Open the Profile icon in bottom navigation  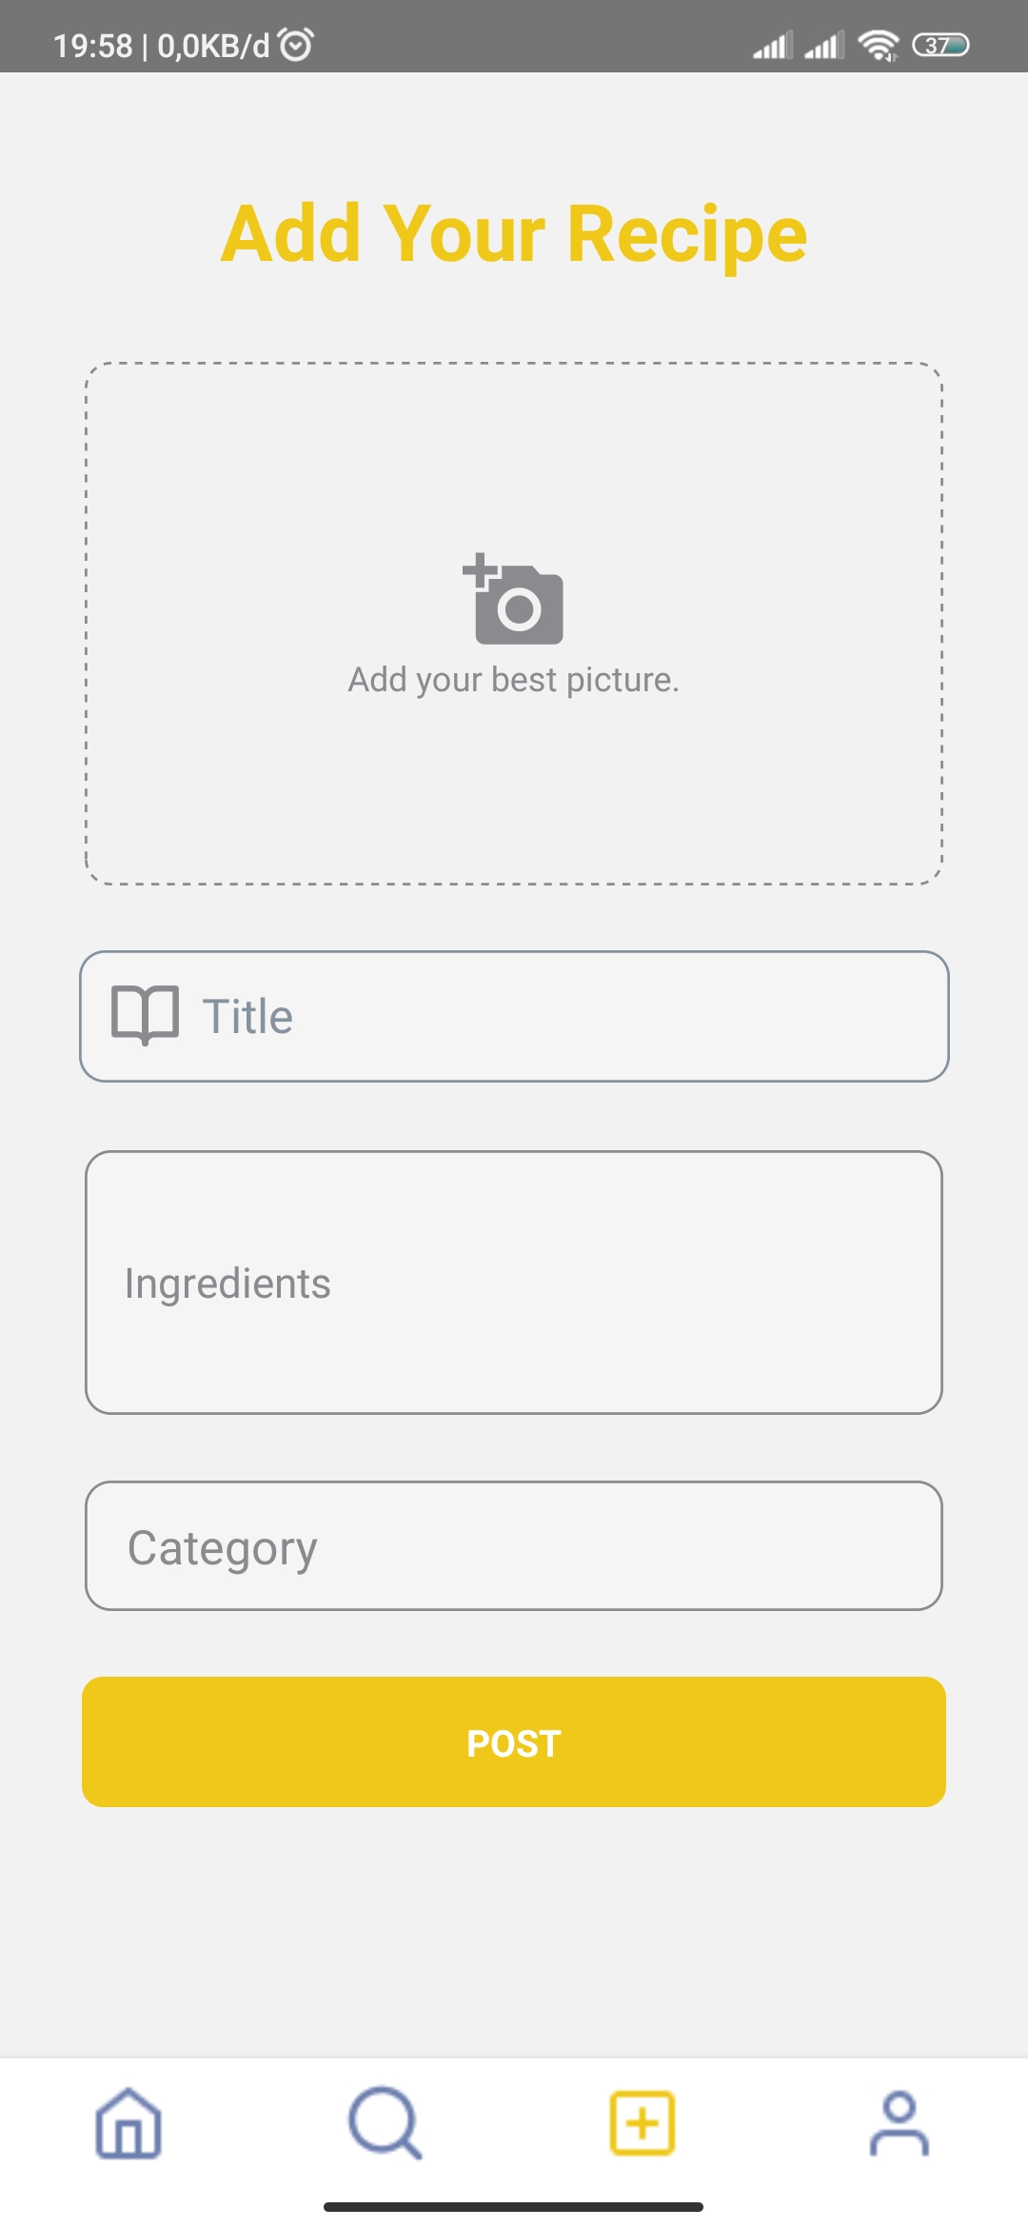(x=899, y=2121)
